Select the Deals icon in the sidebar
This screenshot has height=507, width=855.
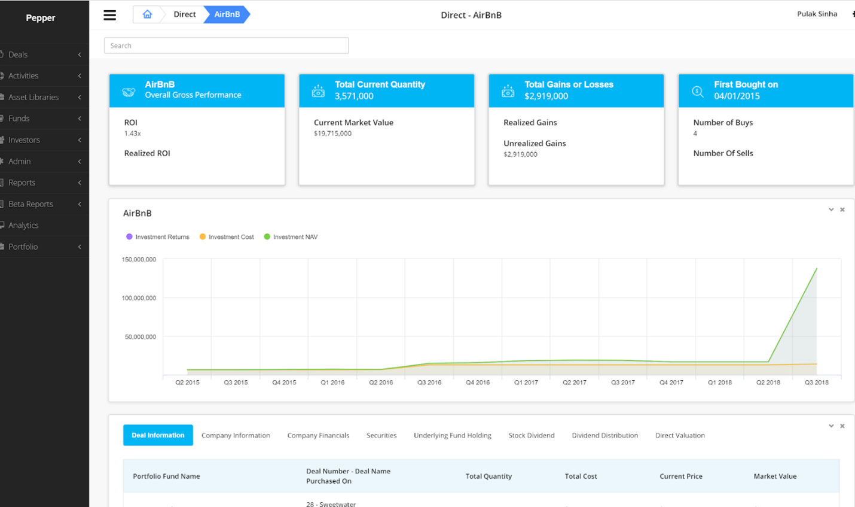coord(2,54)
